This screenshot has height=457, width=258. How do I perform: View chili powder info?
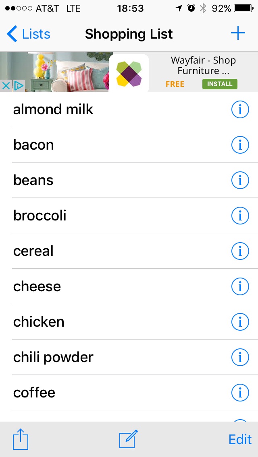(240, 357)
